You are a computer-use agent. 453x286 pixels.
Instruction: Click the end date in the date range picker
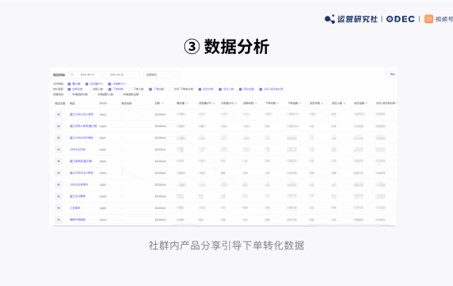117,75
